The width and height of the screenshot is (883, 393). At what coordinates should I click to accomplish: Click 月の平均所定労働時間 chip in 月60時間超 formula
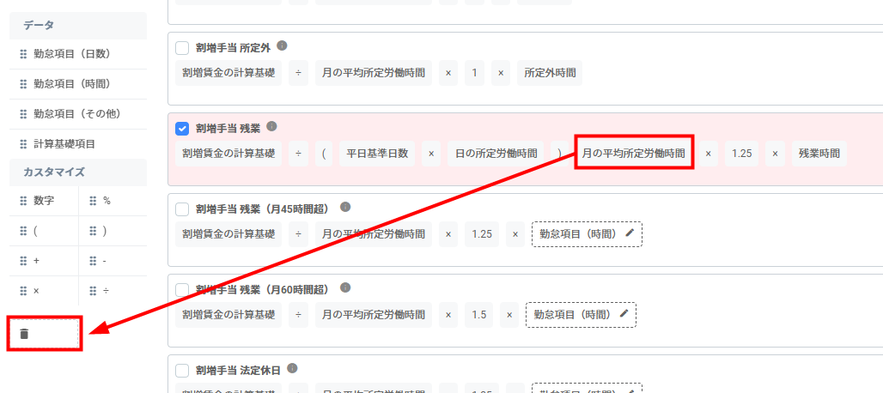374,315
